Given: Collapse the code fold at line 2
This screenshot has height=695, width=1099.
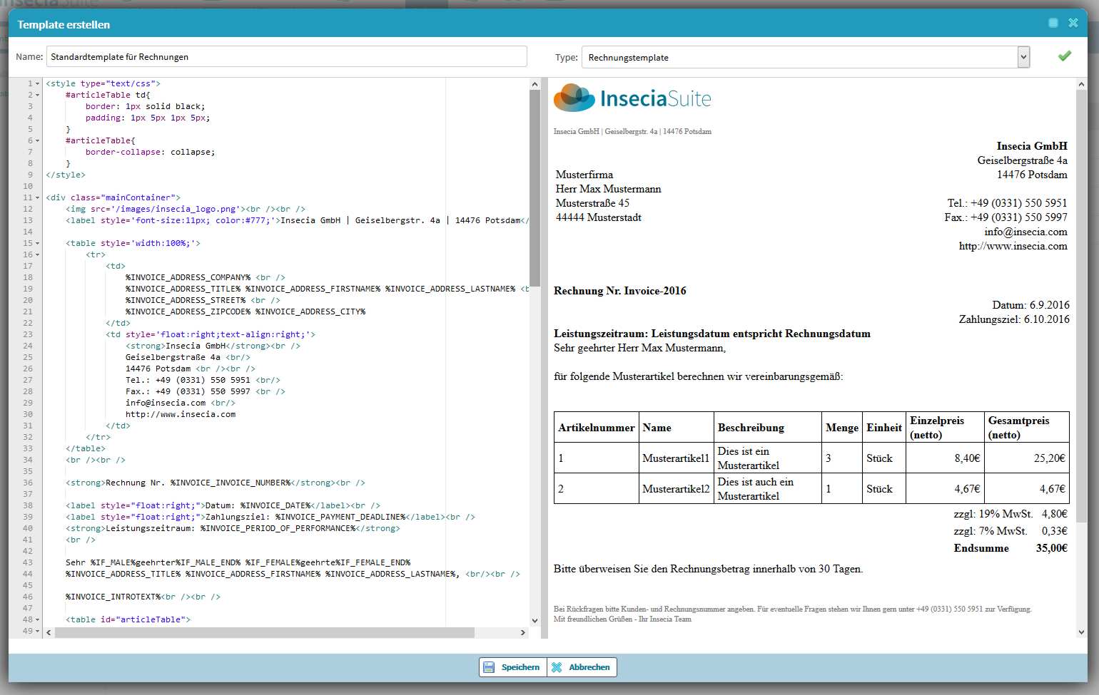Looking at the screenshot, I should click(x=37, y=95).
